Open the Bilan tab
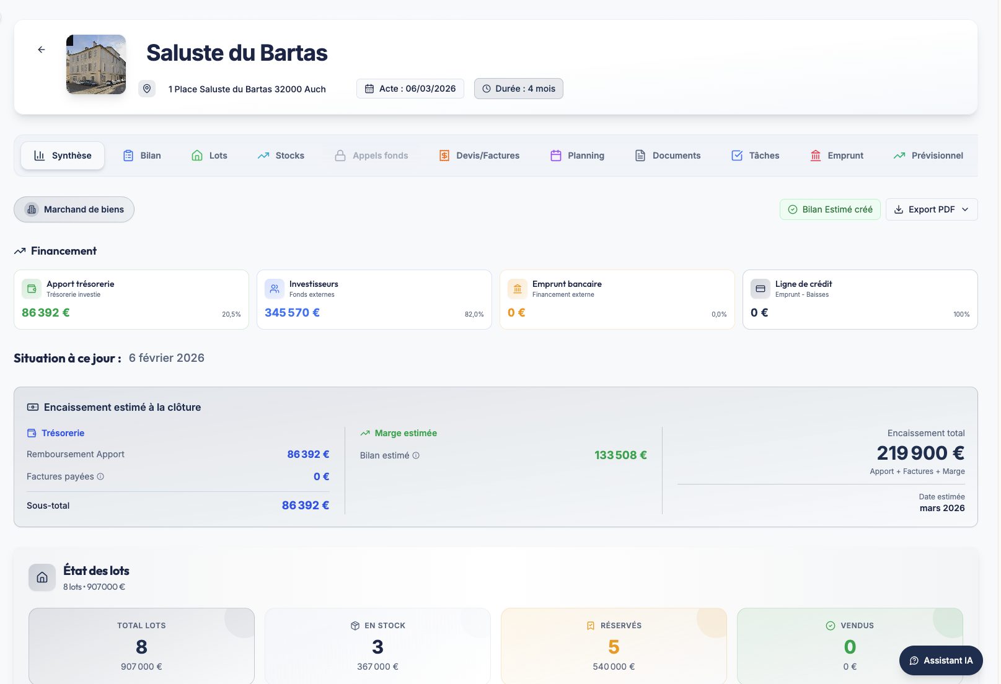 (x=142, y=156)
